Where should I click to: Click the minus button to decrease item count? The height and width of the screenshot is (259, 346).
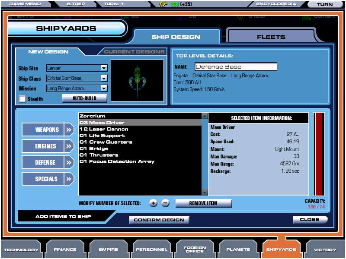click(x=165, y=203)
